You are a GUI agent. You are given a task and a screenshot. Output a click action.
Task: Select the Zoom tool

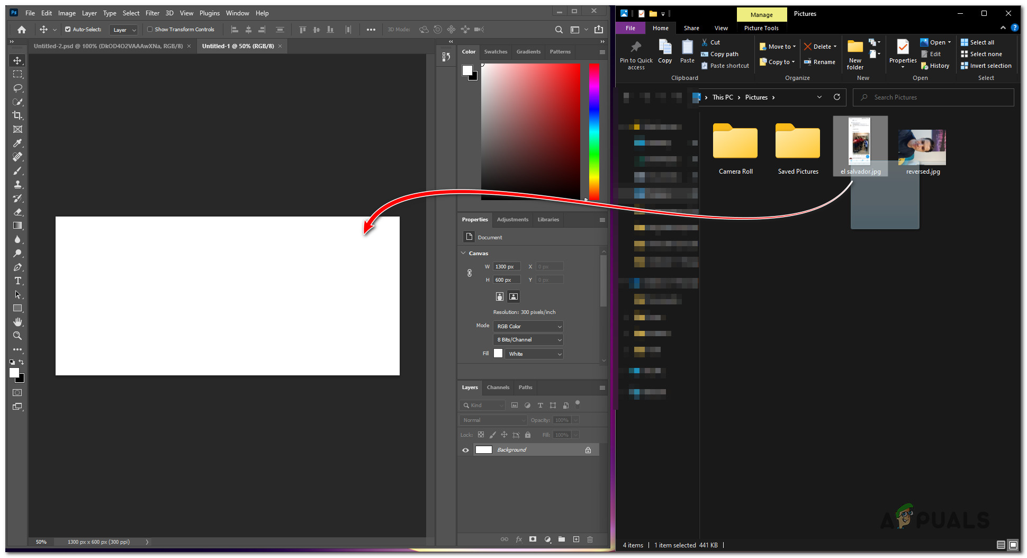[x=17, y=336]
